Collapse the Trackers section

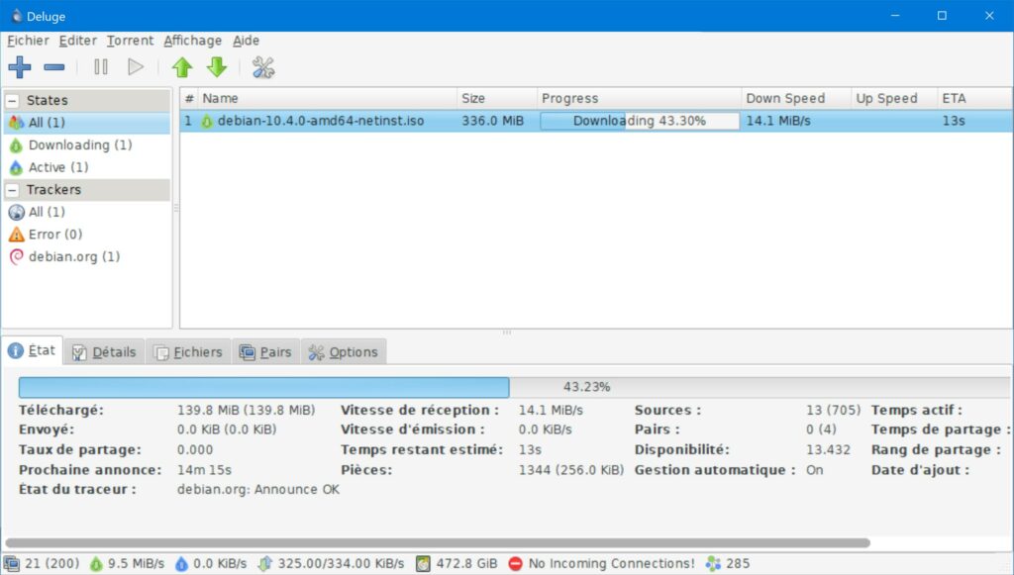[x=12, y=190]
